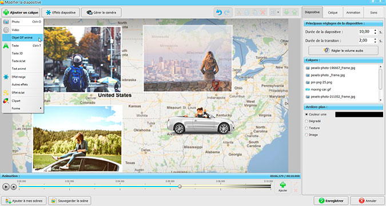Select Objet GIF animé menu entry
The width and height of the screenshot is (386, 206).
coord(23,38)
